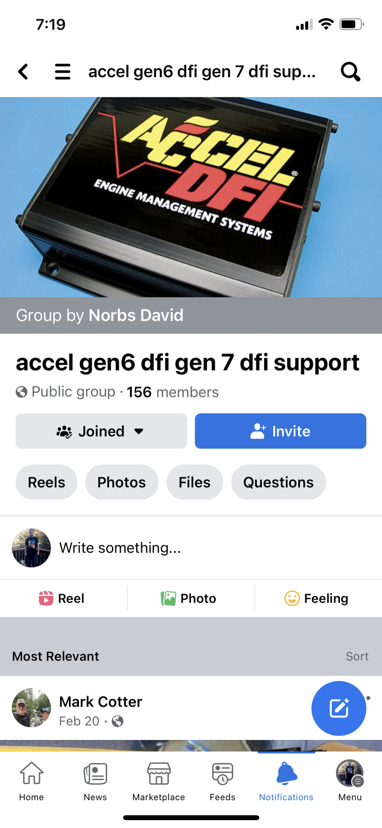Viewport: 382px width, 828px height.
Task: Select the Reels tab
Action: point(47,482)
